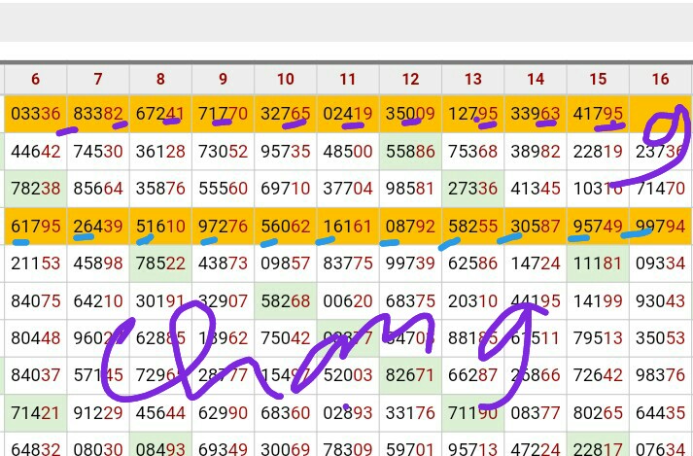Select green cell 78522
This screenshot has height=456, width=693.
pyautogui.click(x=160, y=263)
